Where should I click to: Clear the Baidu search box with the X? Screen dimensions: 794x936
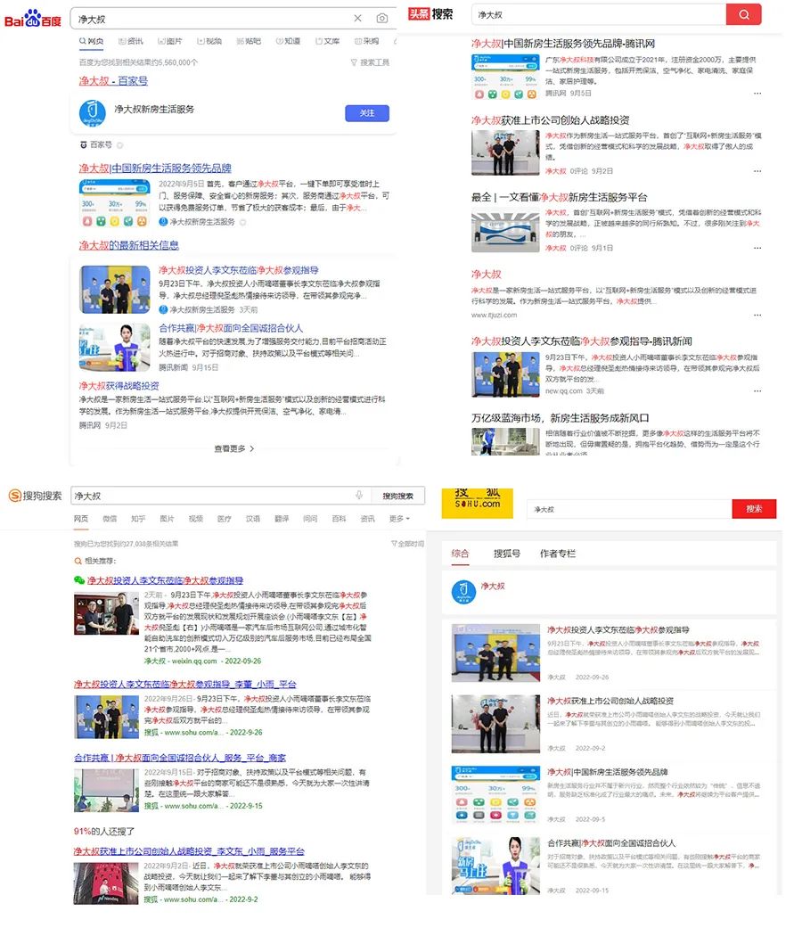tap(358, 19)
